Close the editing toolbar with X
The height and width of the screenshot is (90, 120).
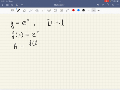[x=113, y=5]
